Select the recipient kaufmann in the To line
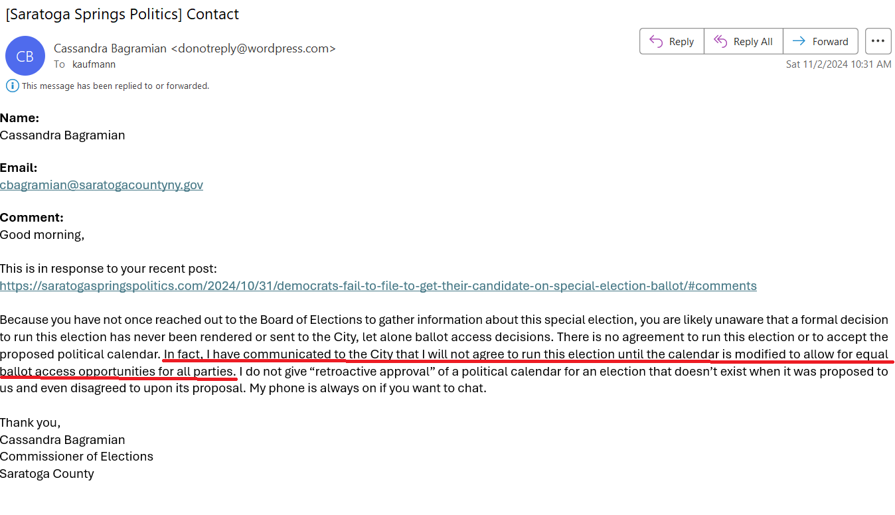Viewport: 895px width, 515px height. tap(94, 64)
